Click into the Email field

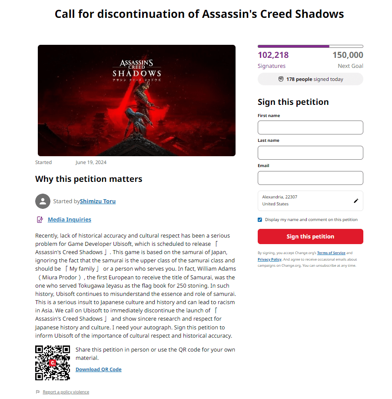pyautogui.click(x=310, y=178)
